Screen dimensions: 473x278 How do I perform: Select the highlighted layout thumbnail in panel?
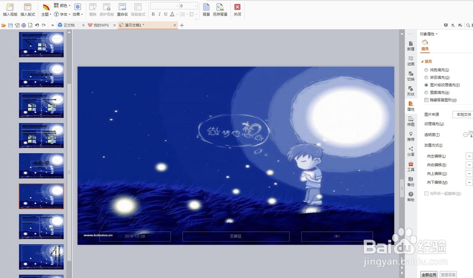pyautogui.click(x=41, y=196)
